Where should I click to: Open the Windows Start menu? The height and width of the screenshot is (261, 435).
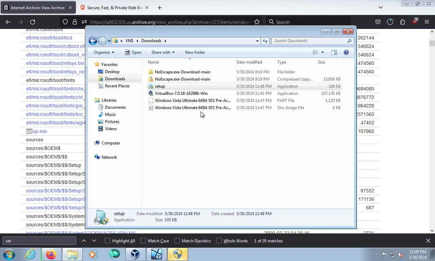click(x=9, y=254)
